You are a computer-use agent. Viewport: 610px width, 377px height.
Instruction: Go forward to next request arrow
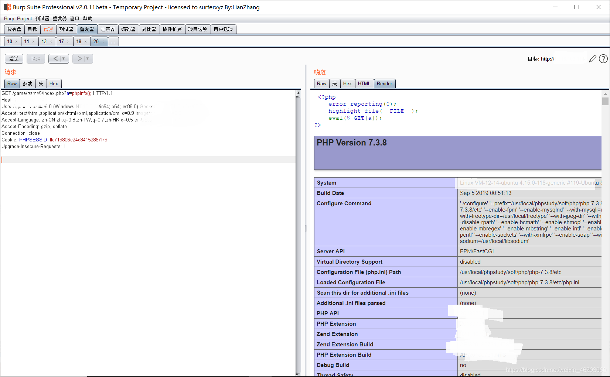79,59
